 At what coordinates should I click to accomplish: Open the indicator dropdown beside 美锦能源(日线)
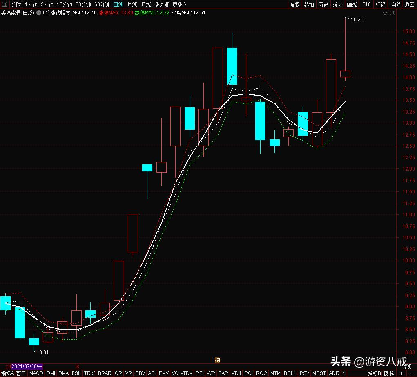pos(39,13)
